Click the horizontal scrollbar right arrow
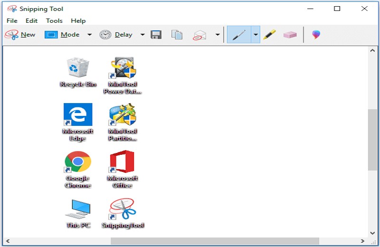Viewport: 380px width, 247px height. click(x=362, y=241)
